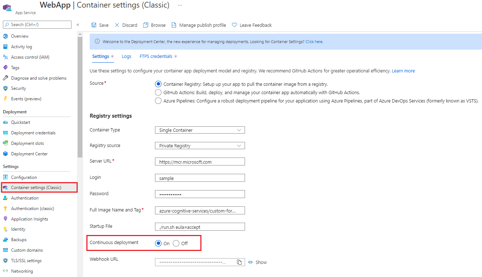Click the Leave Feedback heart icon
This screenshot has width=482, height=277.
tap(234, 25)
